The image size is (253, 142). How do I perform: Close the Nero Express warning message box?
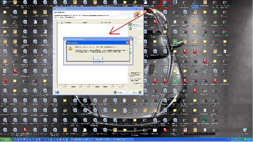click(128, 43)
